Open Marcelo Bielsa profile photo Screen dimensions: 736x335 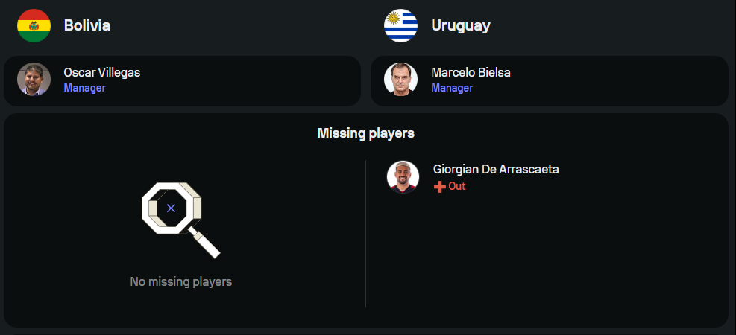(x=401, y=79)
